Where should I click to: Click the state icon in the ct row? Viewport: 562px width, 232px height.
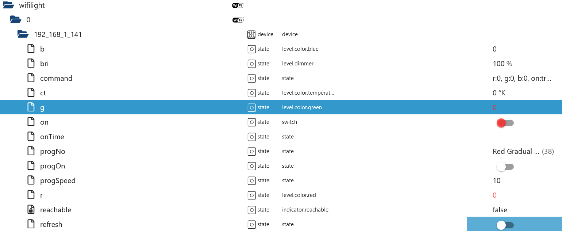pyautogui.click(x=251, y=93)
